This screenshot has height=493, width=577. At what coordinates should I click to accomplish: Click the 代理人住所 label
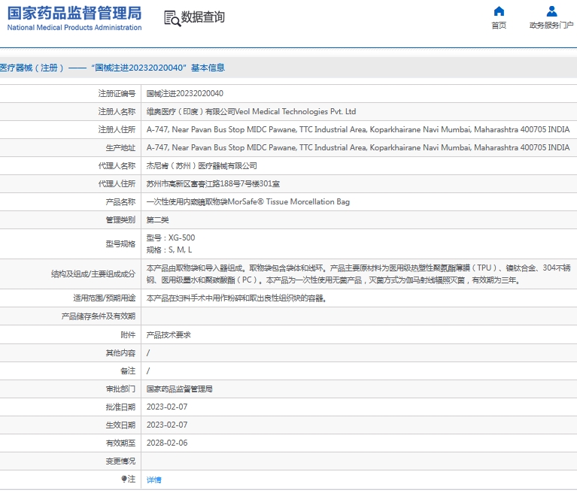click(x=117, y=184)
